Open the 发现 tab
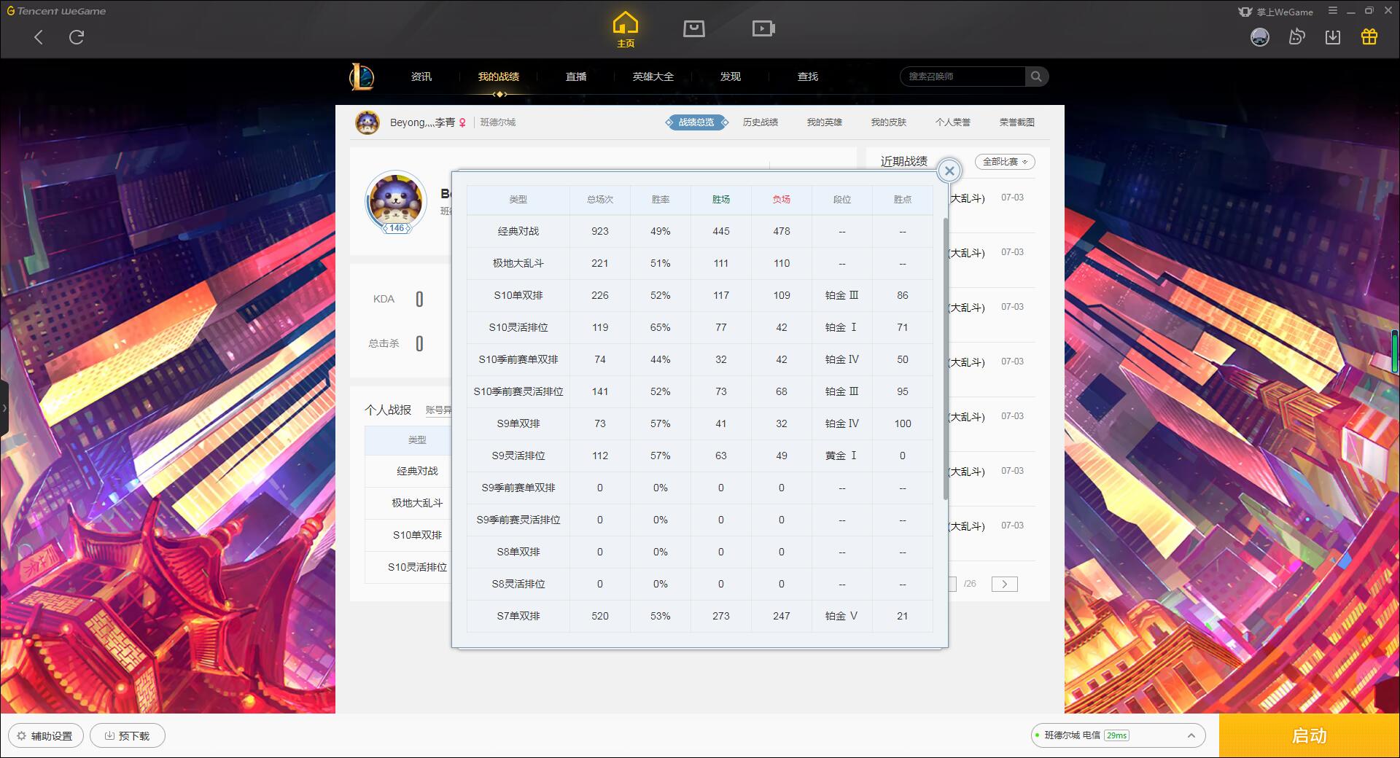The height and width of the screenshot is (758, 1400). pyautogui.click(x=731, y=77)
